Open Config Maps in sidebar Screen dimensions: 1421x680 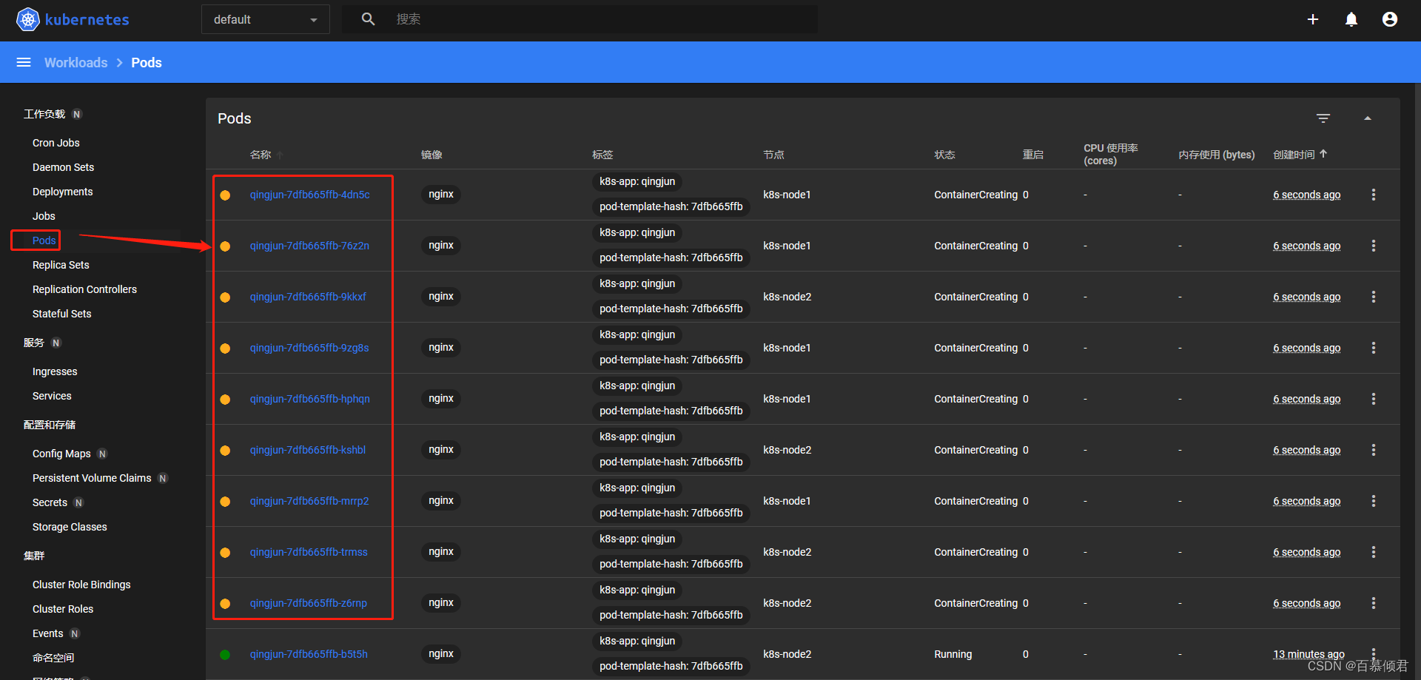(61, 454)
